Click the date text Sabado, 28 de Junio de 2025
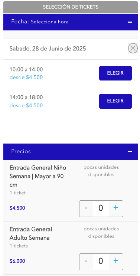The image size is (140, 276). [48, 49]
